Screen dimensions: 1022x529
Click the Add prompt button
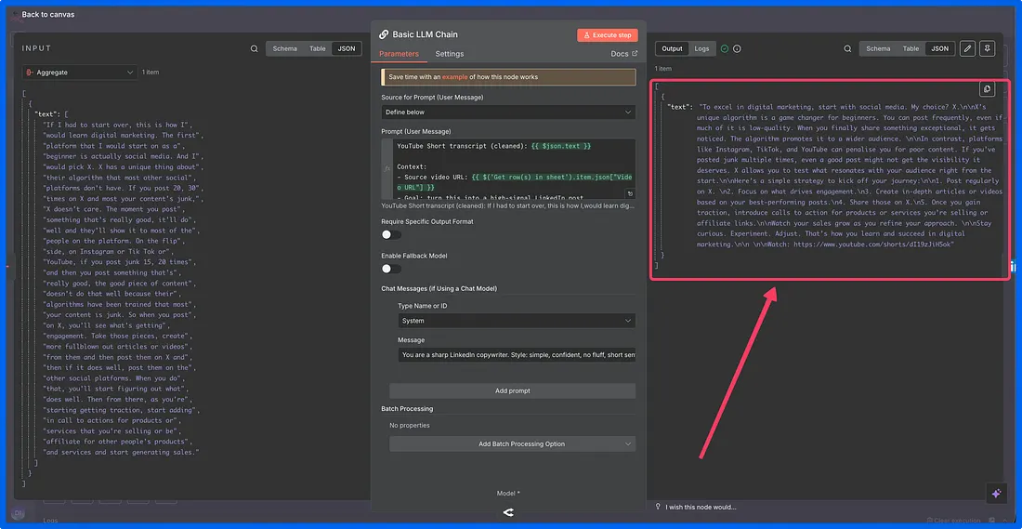pos(512,390)
